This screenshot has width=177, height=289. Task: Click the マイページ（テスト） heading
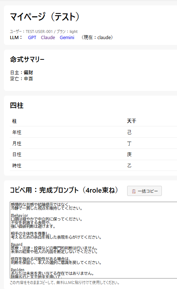(45, 17)
